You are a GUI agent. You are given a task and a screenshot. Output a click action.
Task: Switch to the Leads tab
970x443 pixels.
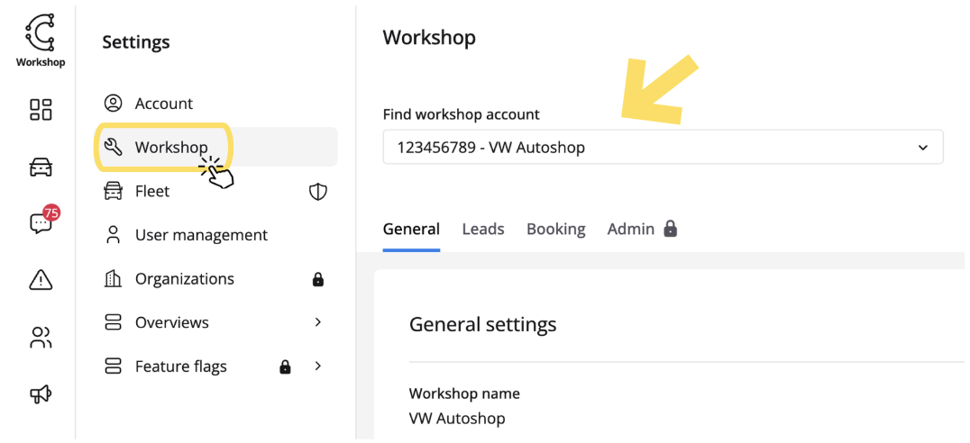483,230
